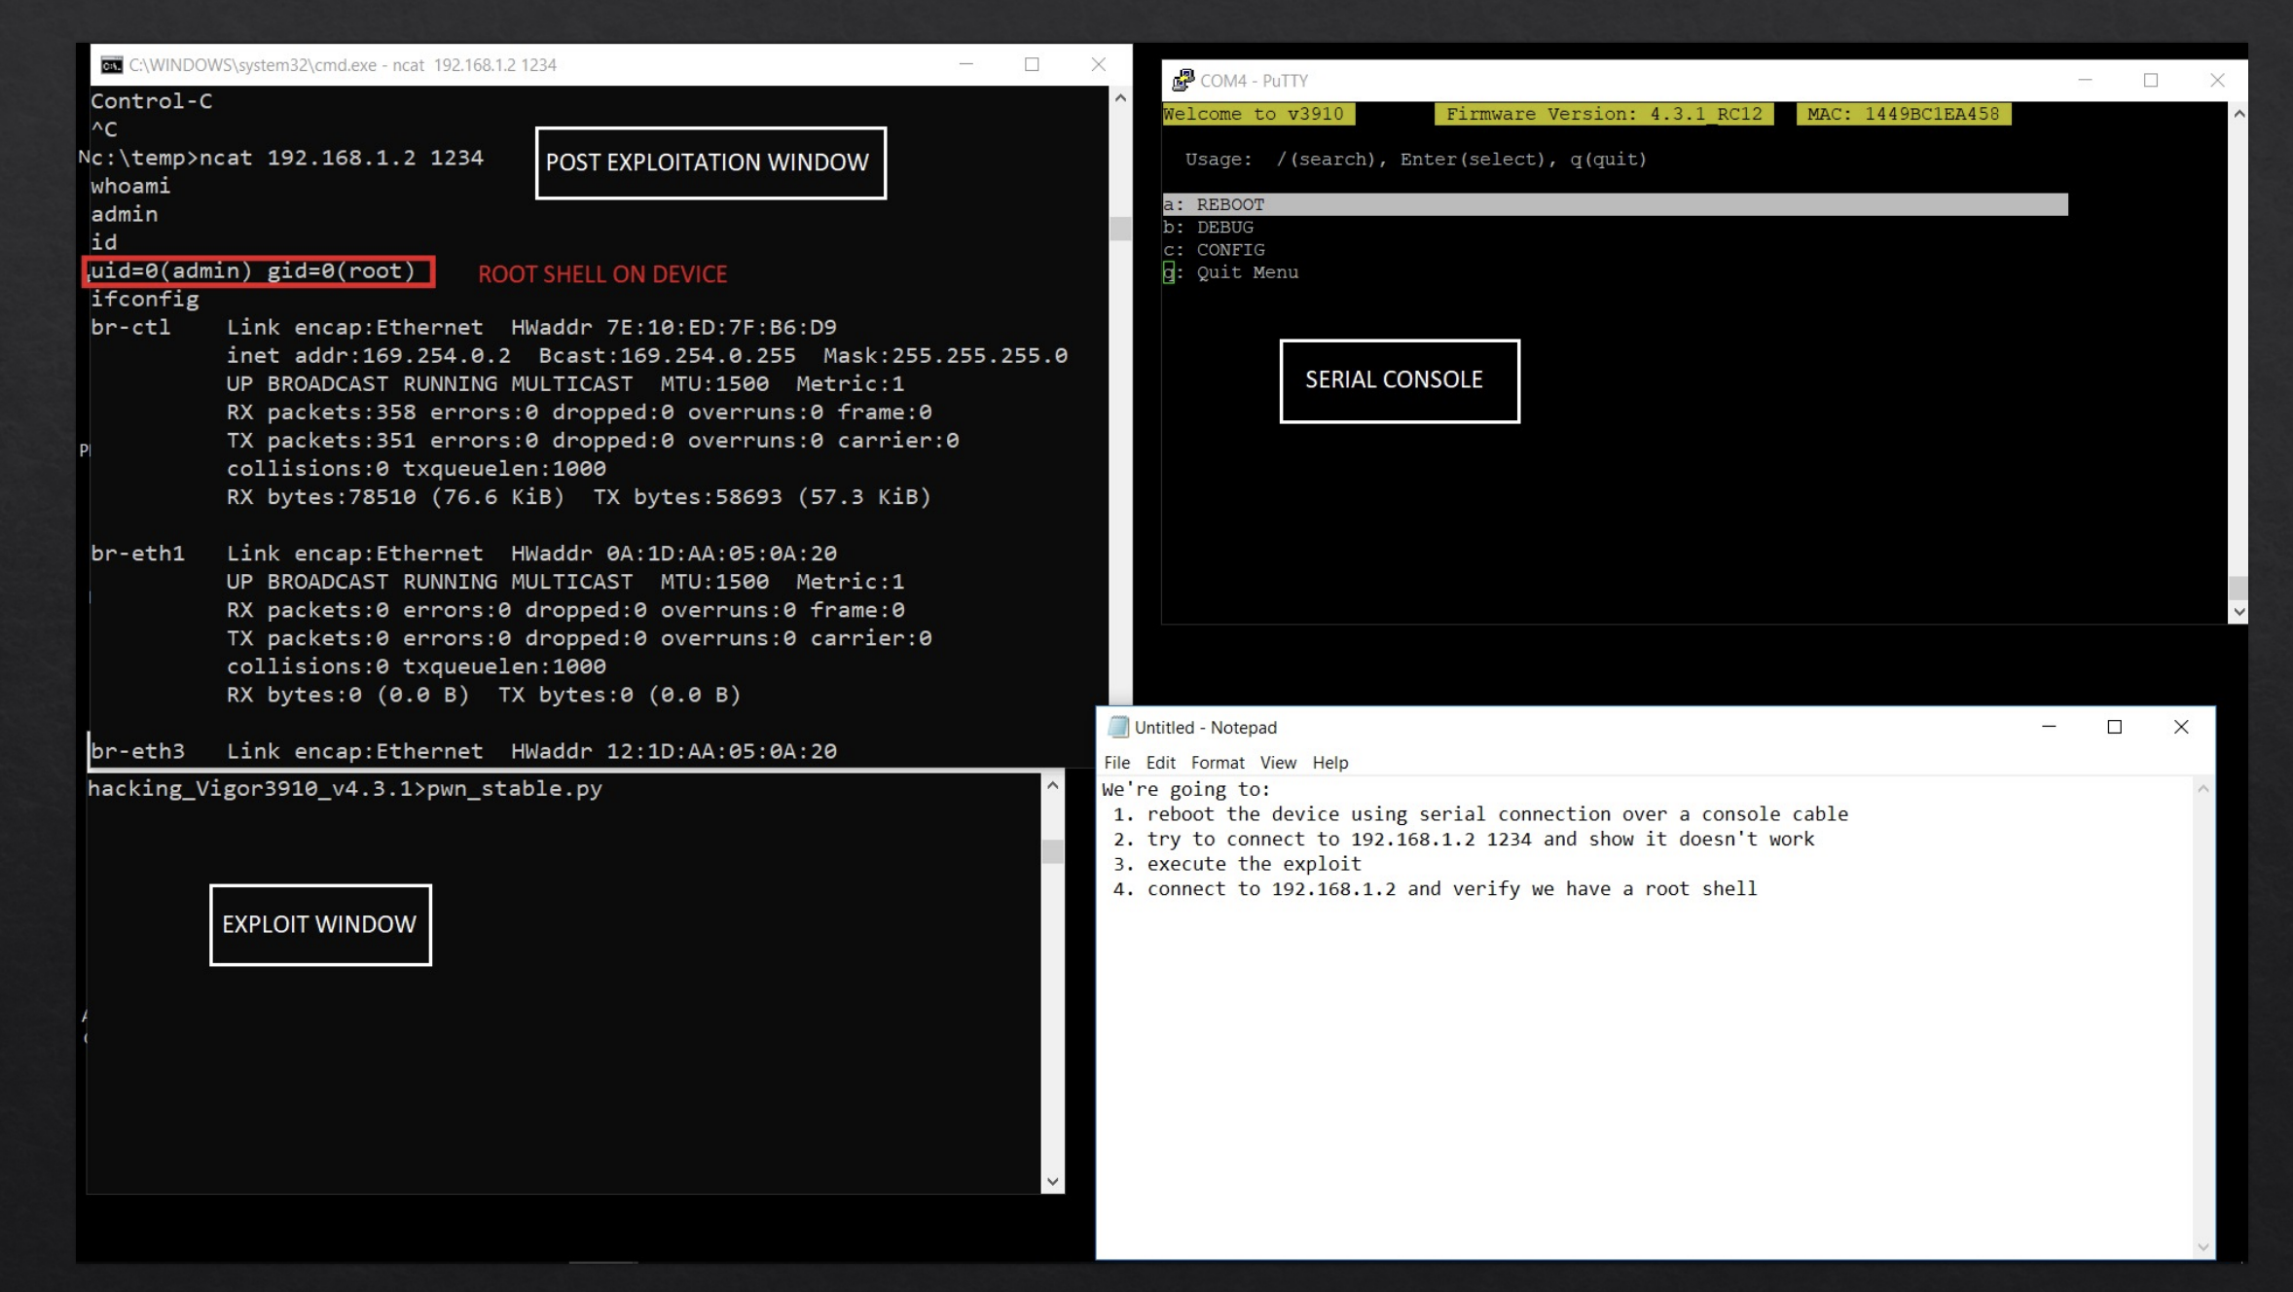Open the File menu in Notepad
The width and height of the screenshot is (2293, 1292).
[1117, 763]
